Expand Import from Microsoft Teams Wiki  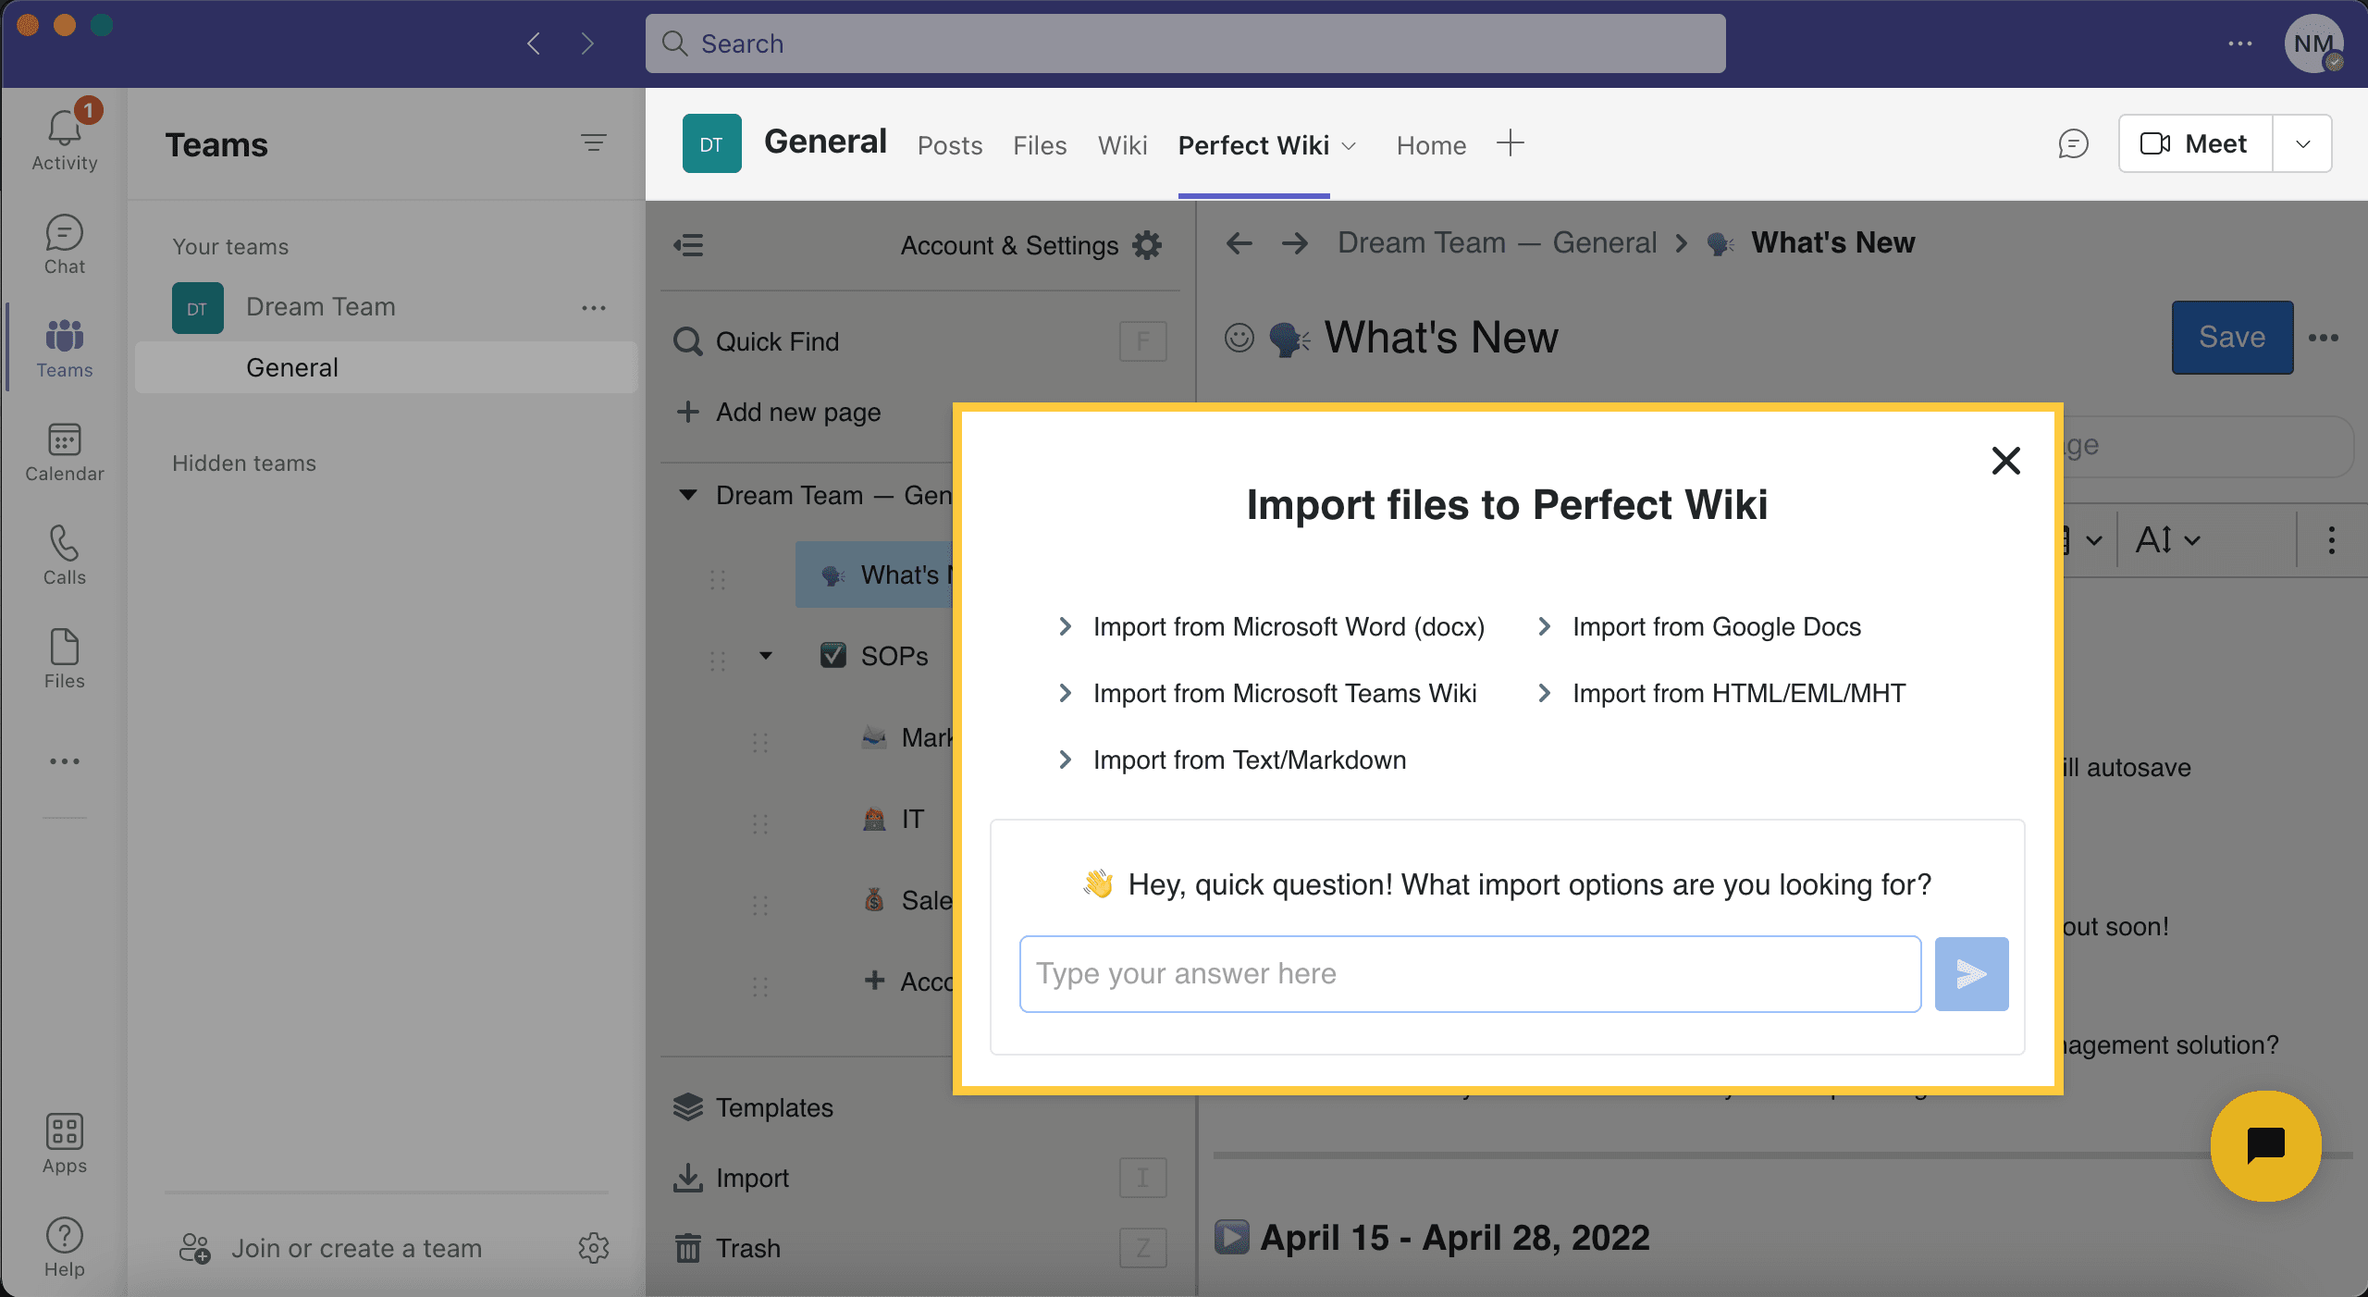pyautogui.click(x=1266, y=693)
